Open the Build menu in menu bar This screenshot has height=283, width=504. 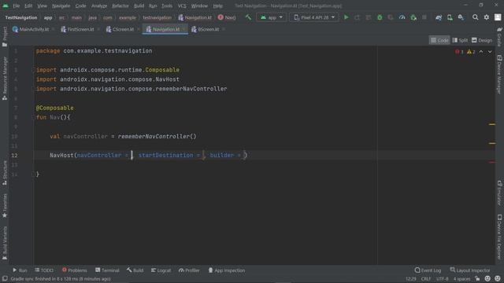click(x=139, y=6)
